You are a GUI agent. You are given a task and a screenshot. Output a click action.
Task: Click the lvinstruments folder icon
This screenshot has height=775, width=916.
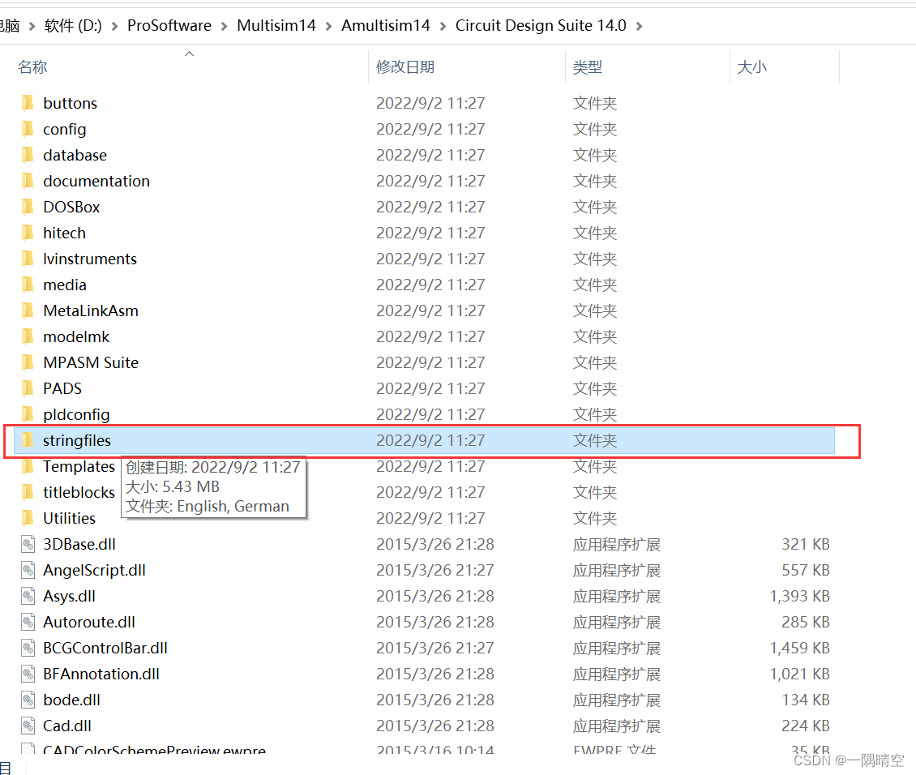[x=28, y=259]
